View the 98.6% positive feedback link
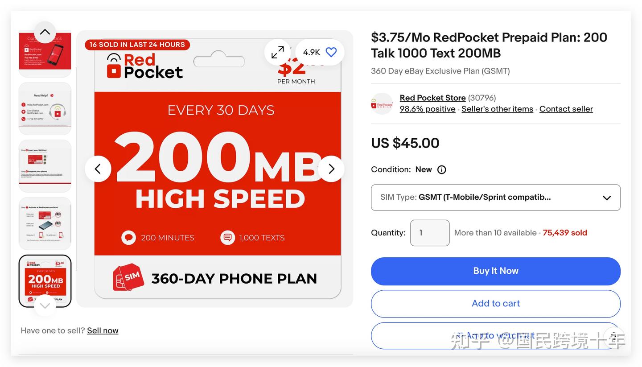The width and height of the screenshot is (642, 367). pos(427,109)
